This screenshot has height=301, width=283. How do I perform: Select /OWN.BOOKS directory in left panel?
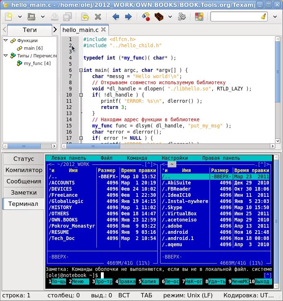pos(63,220)
